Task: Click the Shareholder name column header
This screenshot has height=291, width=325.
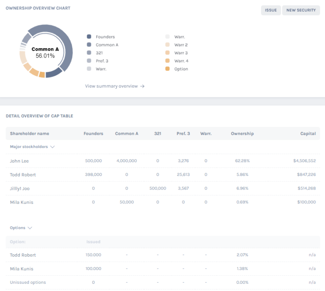Action: pos(30,134)
